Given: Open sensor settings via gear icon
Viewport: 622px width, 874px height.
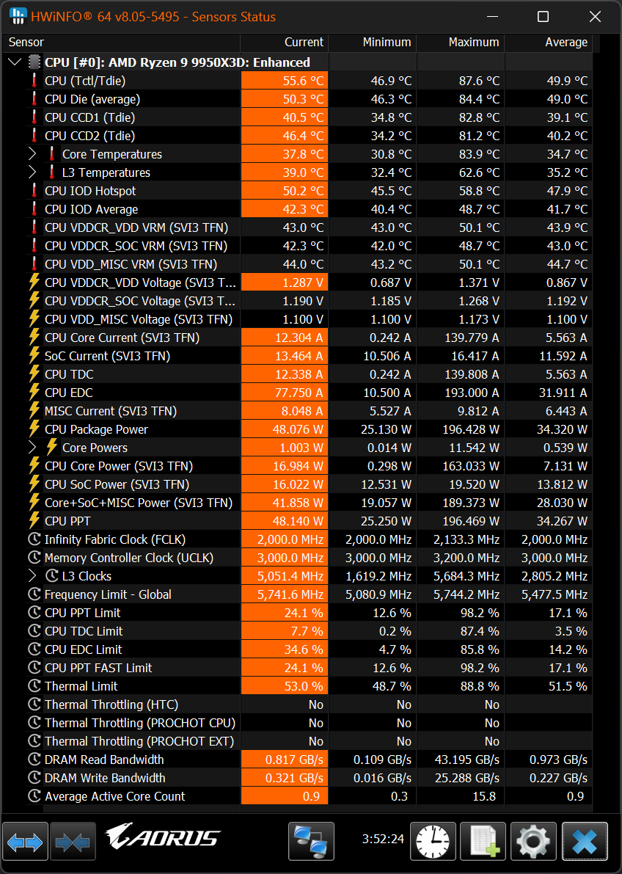Looking at the screenshot, I should point(534,841).
